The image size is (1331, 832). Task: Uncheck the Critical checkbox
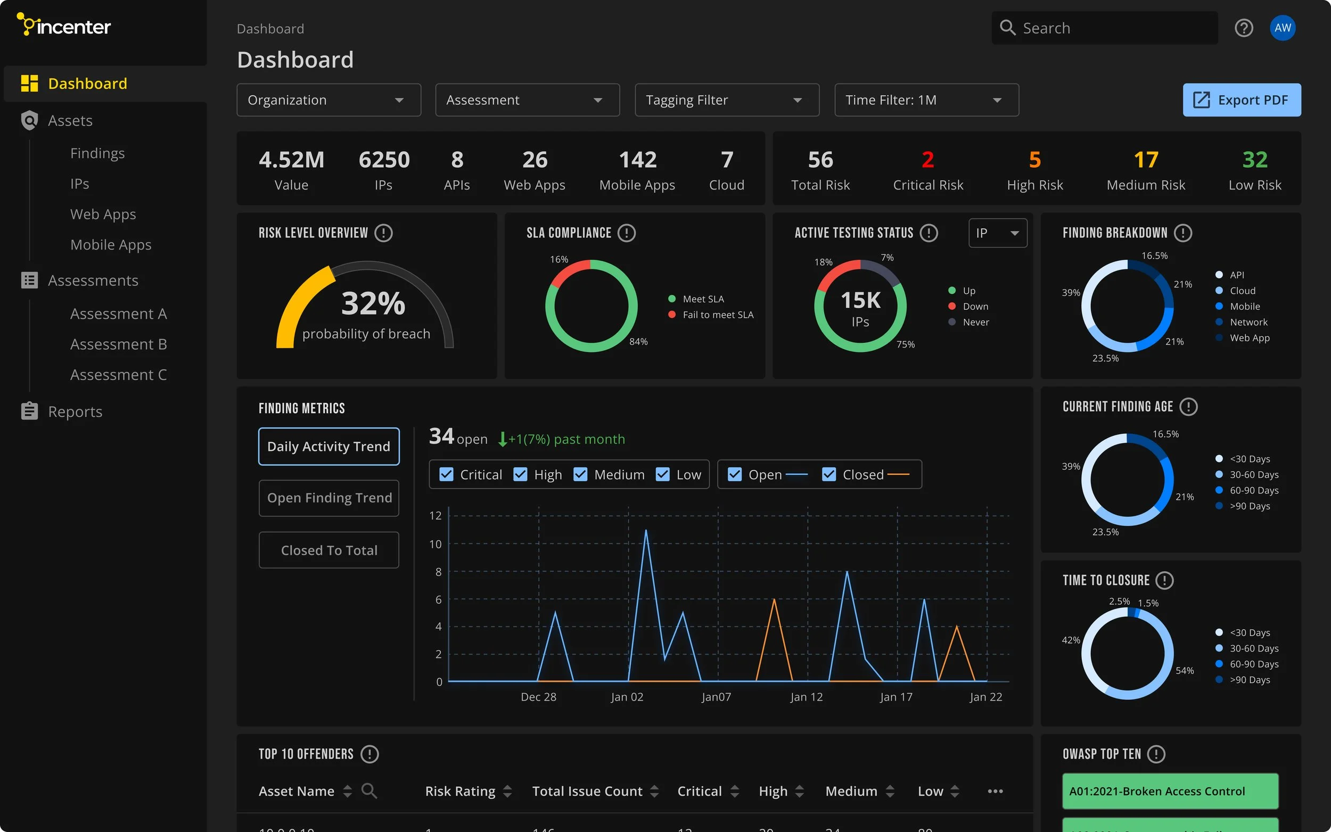tap(446, 474)
